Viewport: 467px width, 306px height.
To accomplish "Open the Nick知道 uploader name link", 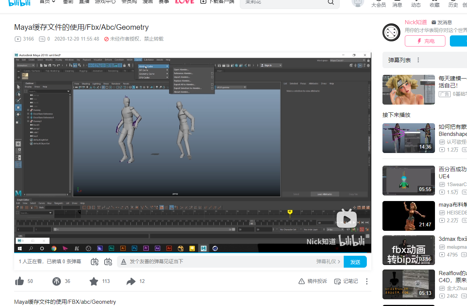I will pyautogui.click(x=416, y=22).
